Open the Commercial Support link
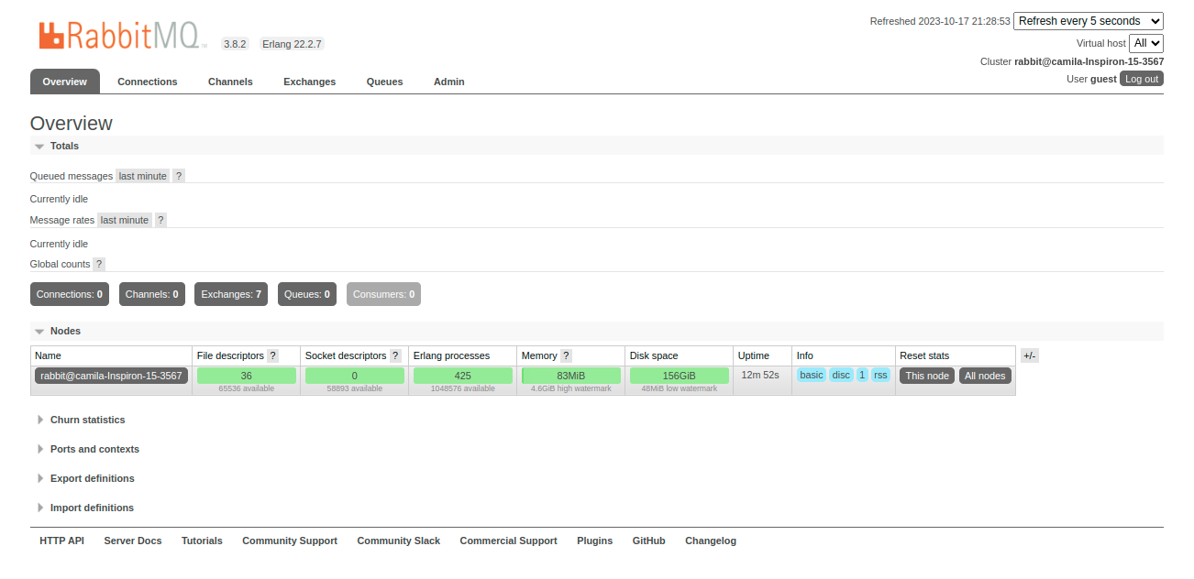1194x579 pixels. click(509, 541)
